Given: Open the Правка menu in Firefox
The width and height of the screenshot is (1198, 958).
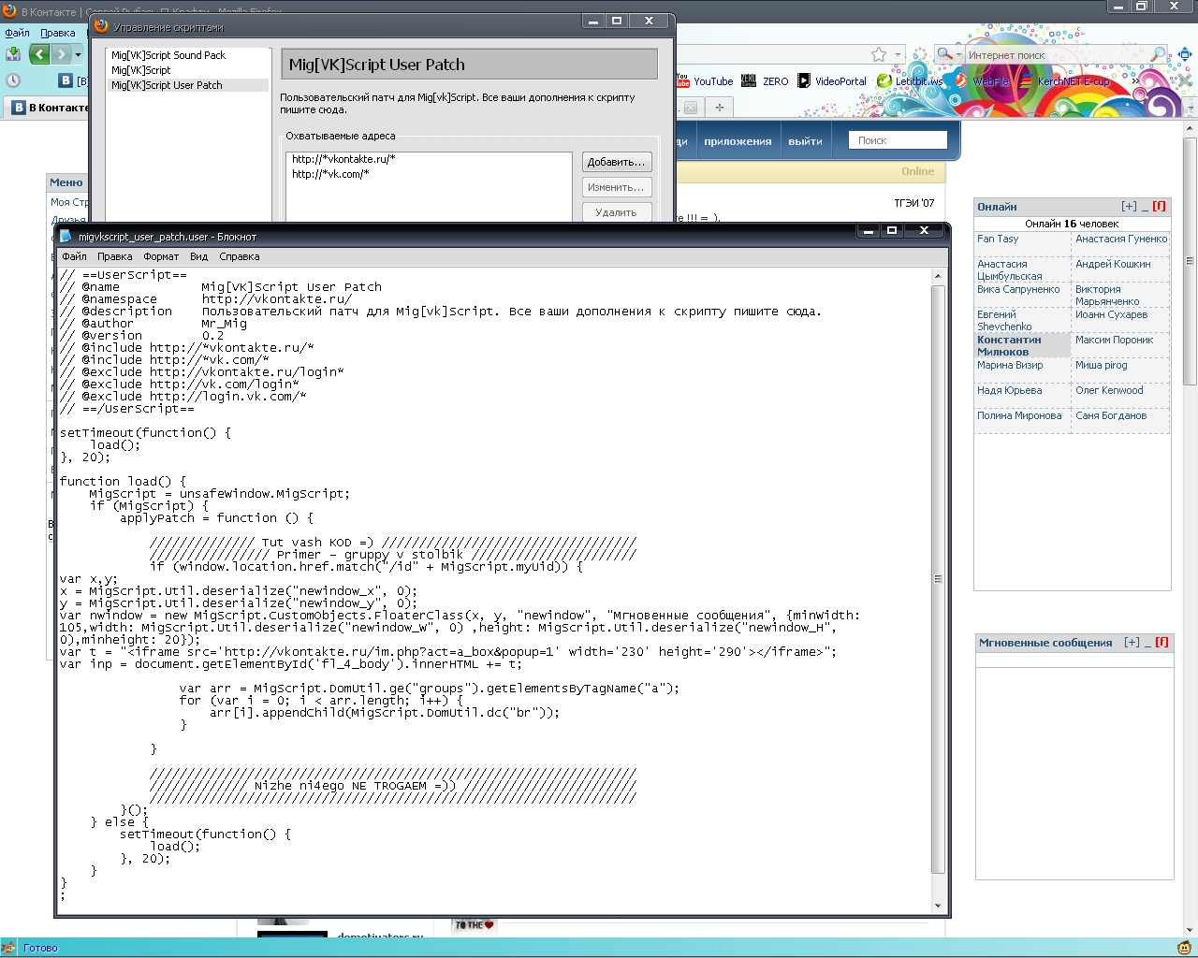Looking at the screenshot, I should click(58, 33).
